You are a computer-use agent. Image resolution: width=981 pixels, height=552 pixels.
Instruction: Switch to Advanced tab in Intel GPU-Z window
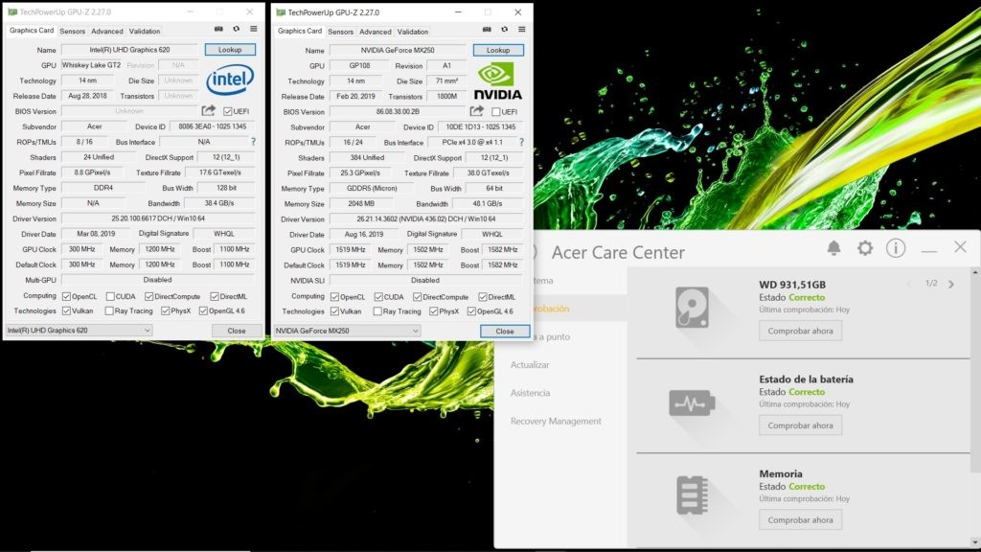(x=107, y=32)
